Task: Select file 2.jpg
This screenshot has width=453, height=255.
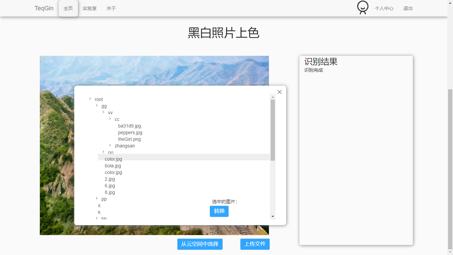Action: tap(110, 179)
